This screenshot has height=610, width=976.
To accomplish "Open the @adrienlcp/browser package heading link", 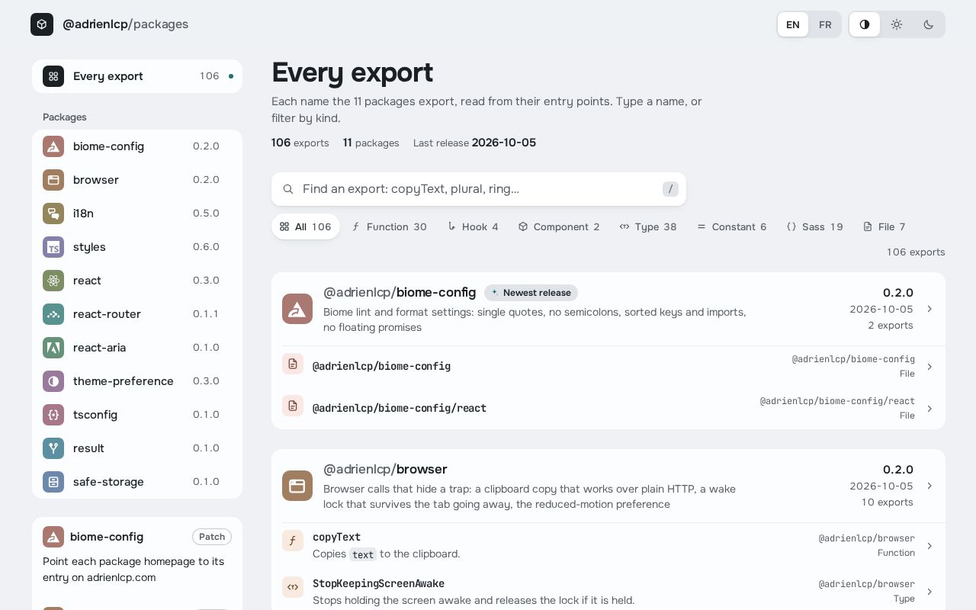I will pos(385,469).
